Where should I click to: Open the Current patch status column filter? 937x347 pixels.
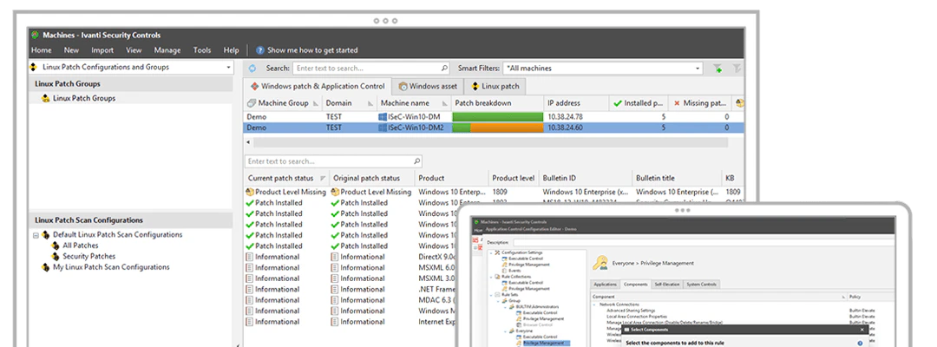pyautogui.click(x=324, y=178)
